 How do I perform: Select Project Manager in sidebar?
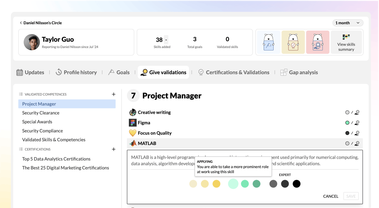tap(67, 104)
